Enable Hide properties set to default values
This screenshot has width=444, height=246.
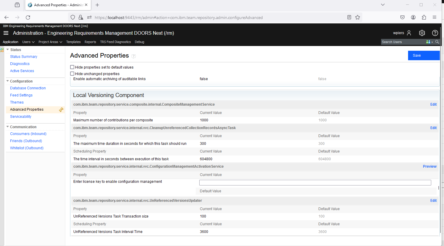pyautogui.click(x=72, y=67)
